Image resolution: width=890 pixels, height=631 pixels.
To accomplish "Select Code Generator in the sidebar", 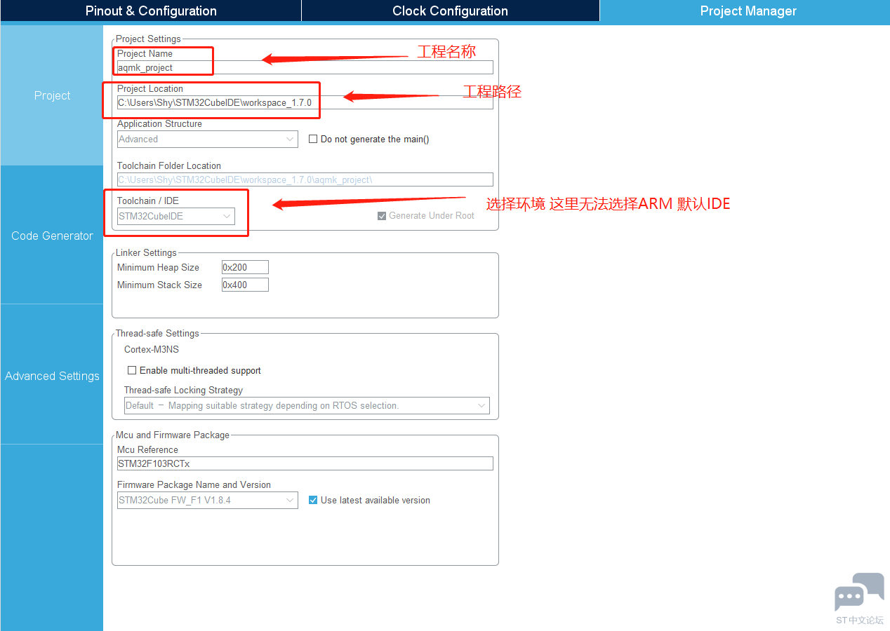I will [x=51, y=236].
